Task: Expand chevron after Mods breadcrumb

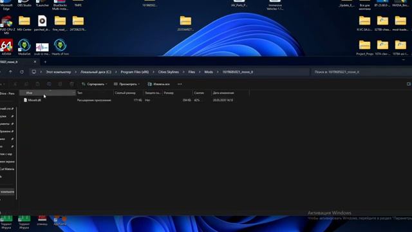Action: point(218,72)
